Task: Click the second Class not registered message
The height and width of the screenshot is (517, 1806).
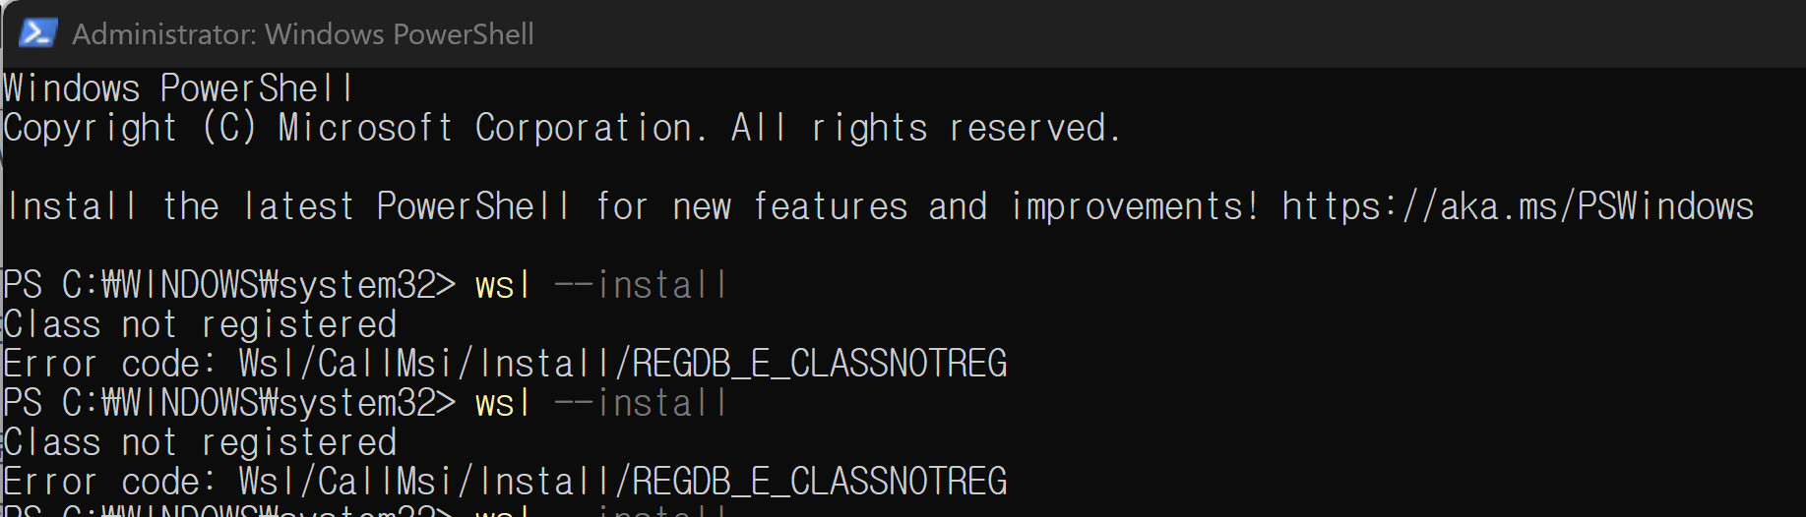Action: point(200,442)
